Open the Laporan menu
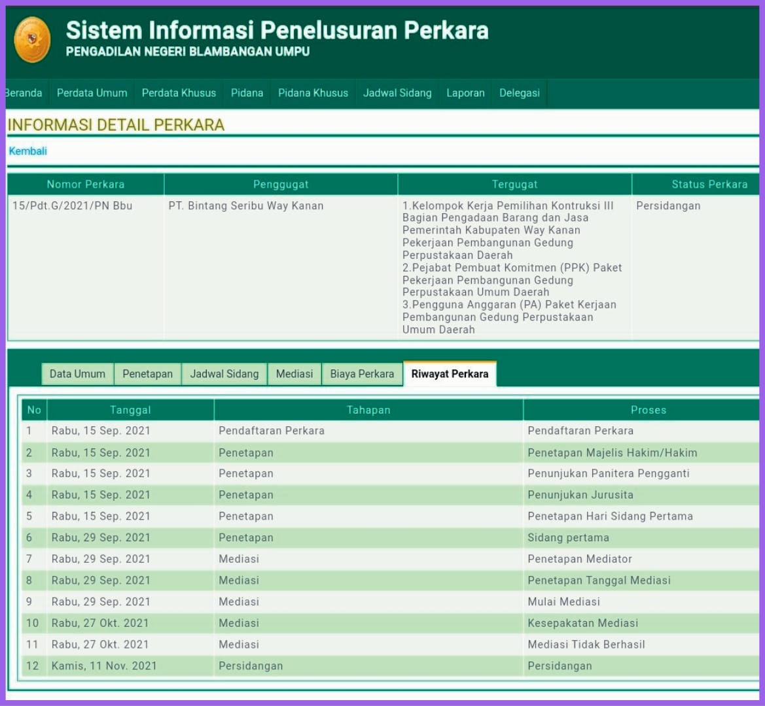The width and height of the screenshot is (765, 706). (465, 93)
